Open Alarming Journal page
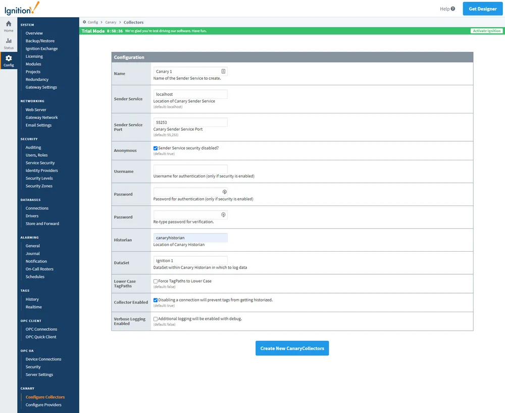Image resolution: width=505 pixels, height=413 pixels. tap(32, 254)
